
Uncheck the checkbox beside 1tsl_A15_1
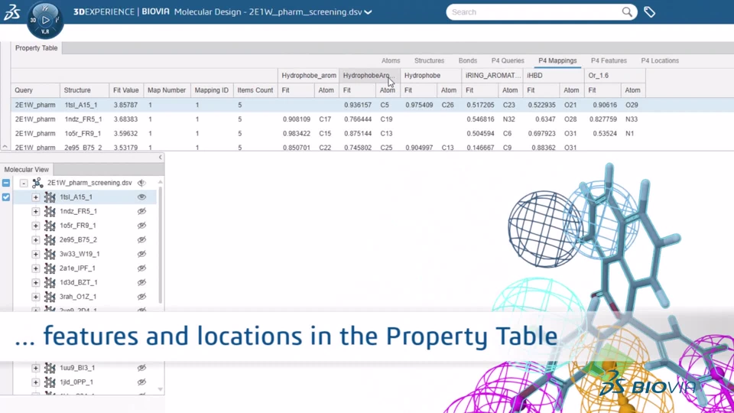pos(5,197)
